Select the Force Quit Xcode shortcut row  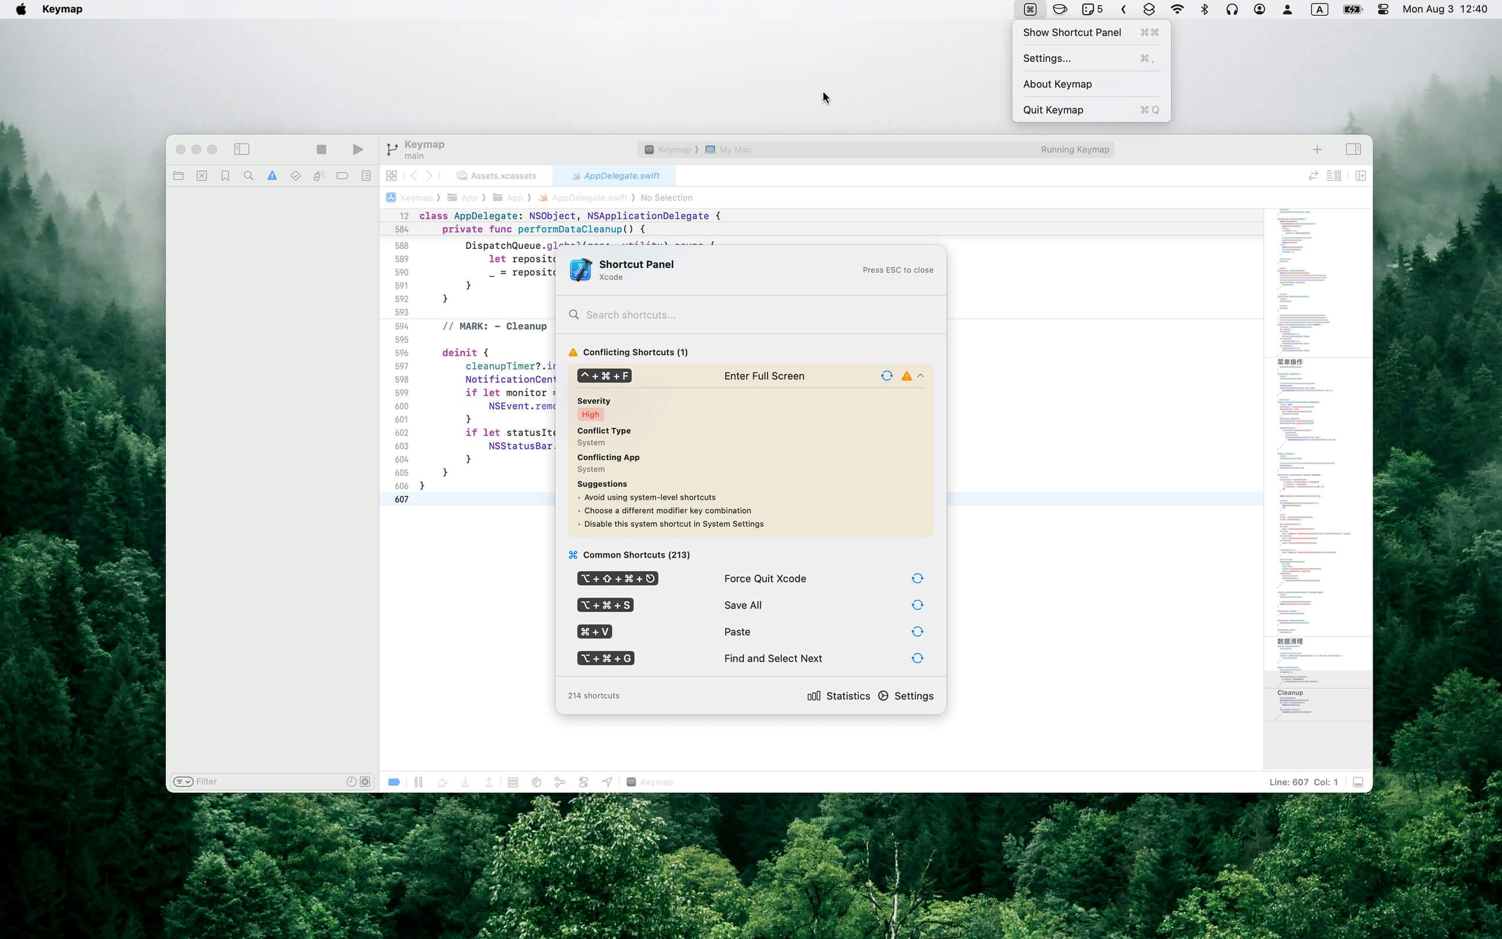click(750, 578)
